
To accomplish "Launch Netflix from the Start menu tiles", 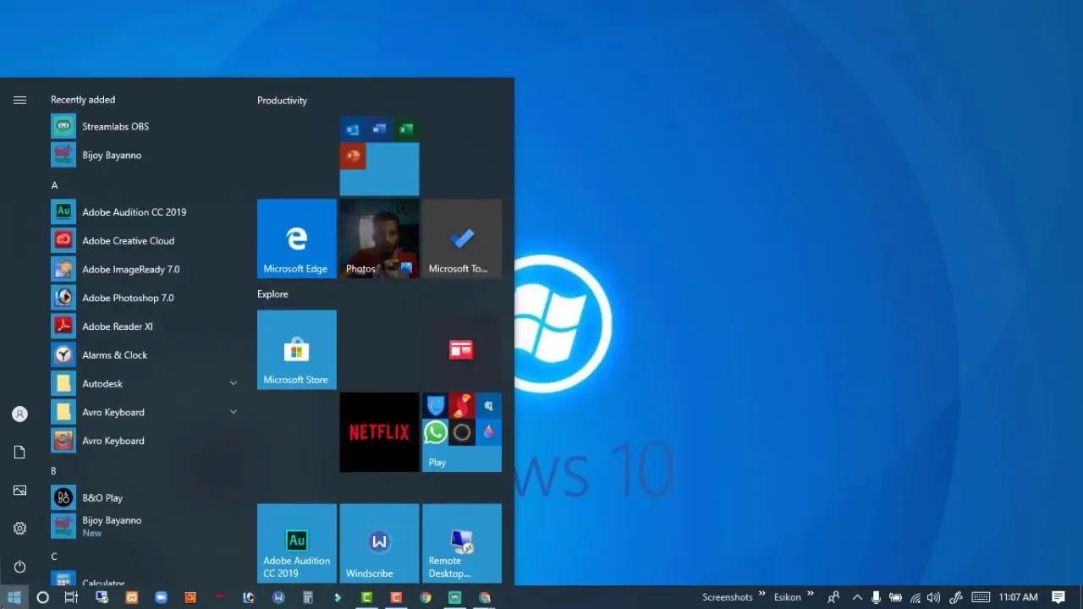I will pos(379,432).
